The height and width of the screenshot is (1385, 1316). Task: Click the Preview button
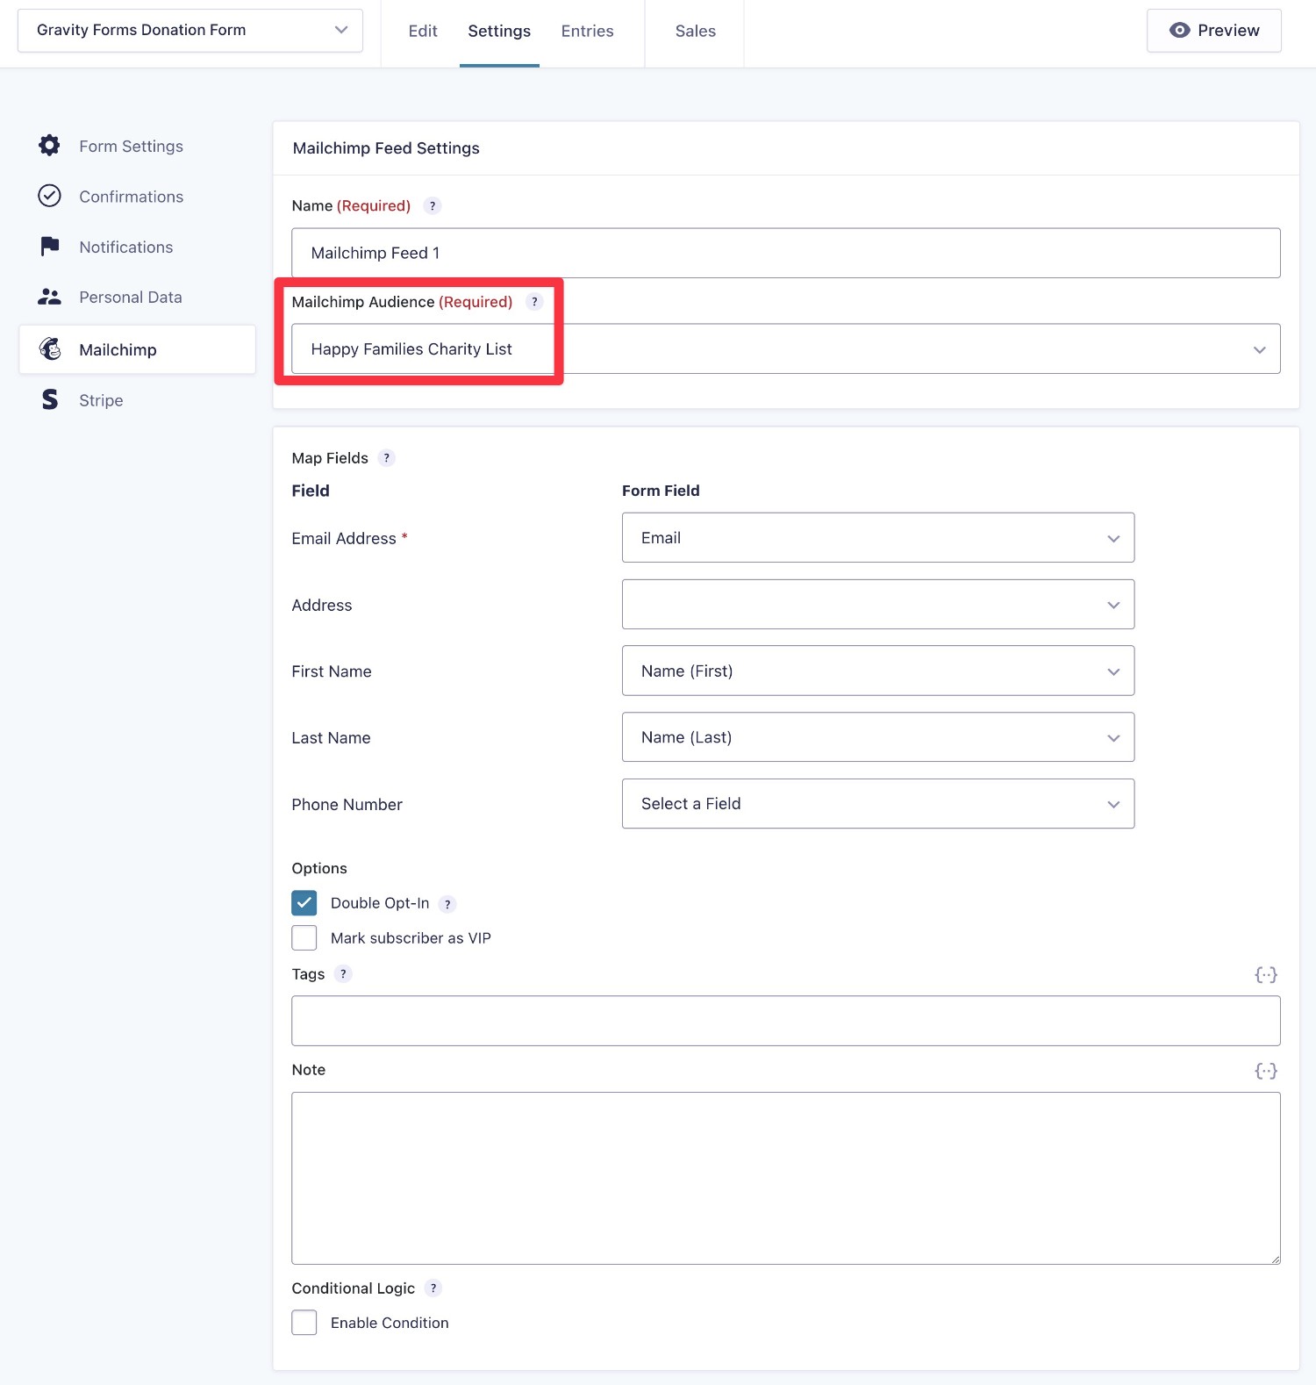(1214, 31)
